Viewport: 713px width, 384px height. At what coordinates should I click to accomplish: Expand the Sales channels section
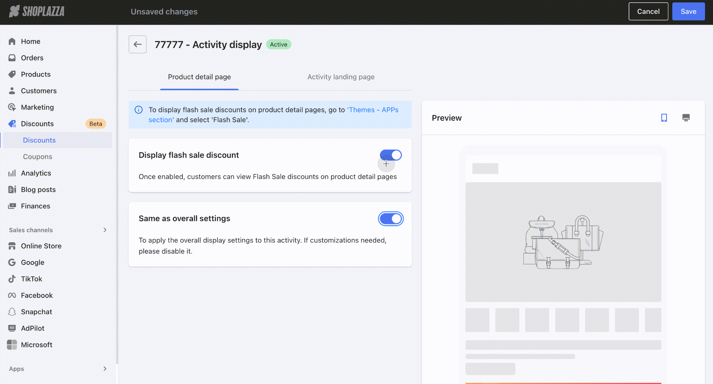(105, 230)
